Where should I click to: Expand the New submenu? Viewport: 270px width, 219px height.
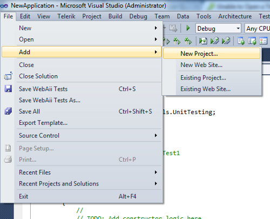(89, 28)
